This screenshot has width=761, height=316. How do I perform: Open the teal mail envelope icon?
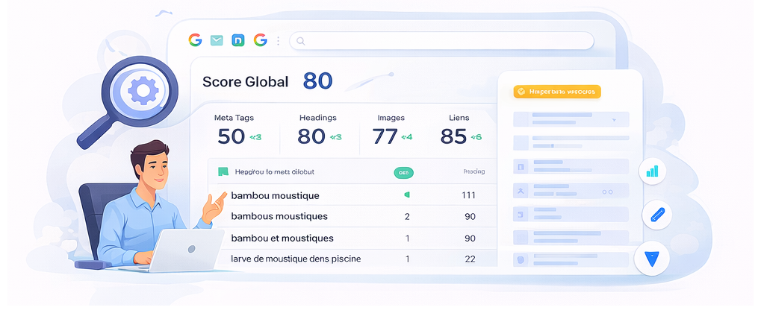point(217,41)
